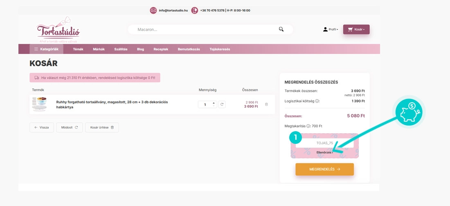This screenshot has height=206, width=450.
Task: Click the info icon next to Megtakarítás
Action: coord(308,126)
